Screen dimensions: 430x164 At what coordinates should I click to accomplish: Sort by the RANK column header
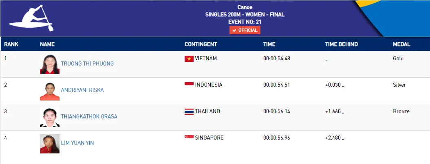11,44
